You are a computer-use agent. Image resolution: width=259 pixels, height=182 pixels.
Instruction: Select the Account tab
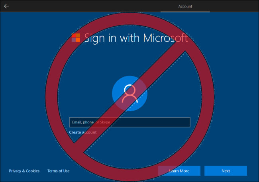point(185,6)
